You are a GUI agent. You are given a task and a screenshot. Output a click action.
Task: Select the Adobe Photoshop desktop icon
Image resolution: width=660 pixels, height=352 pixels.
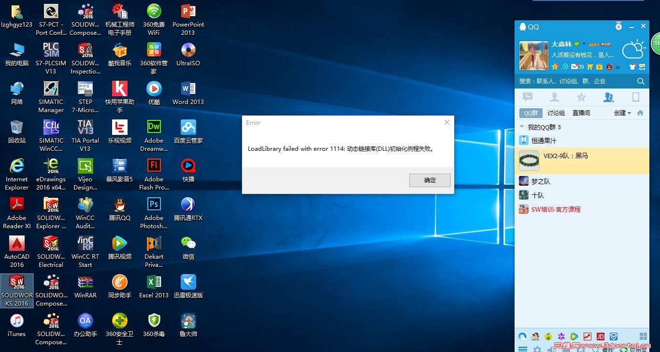154,213
